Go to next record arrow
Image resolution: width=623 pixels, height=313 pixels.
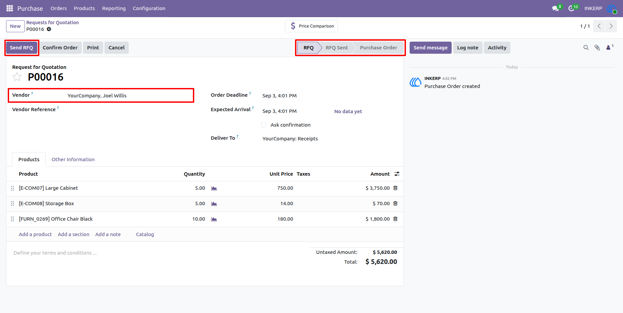(611, 26)
